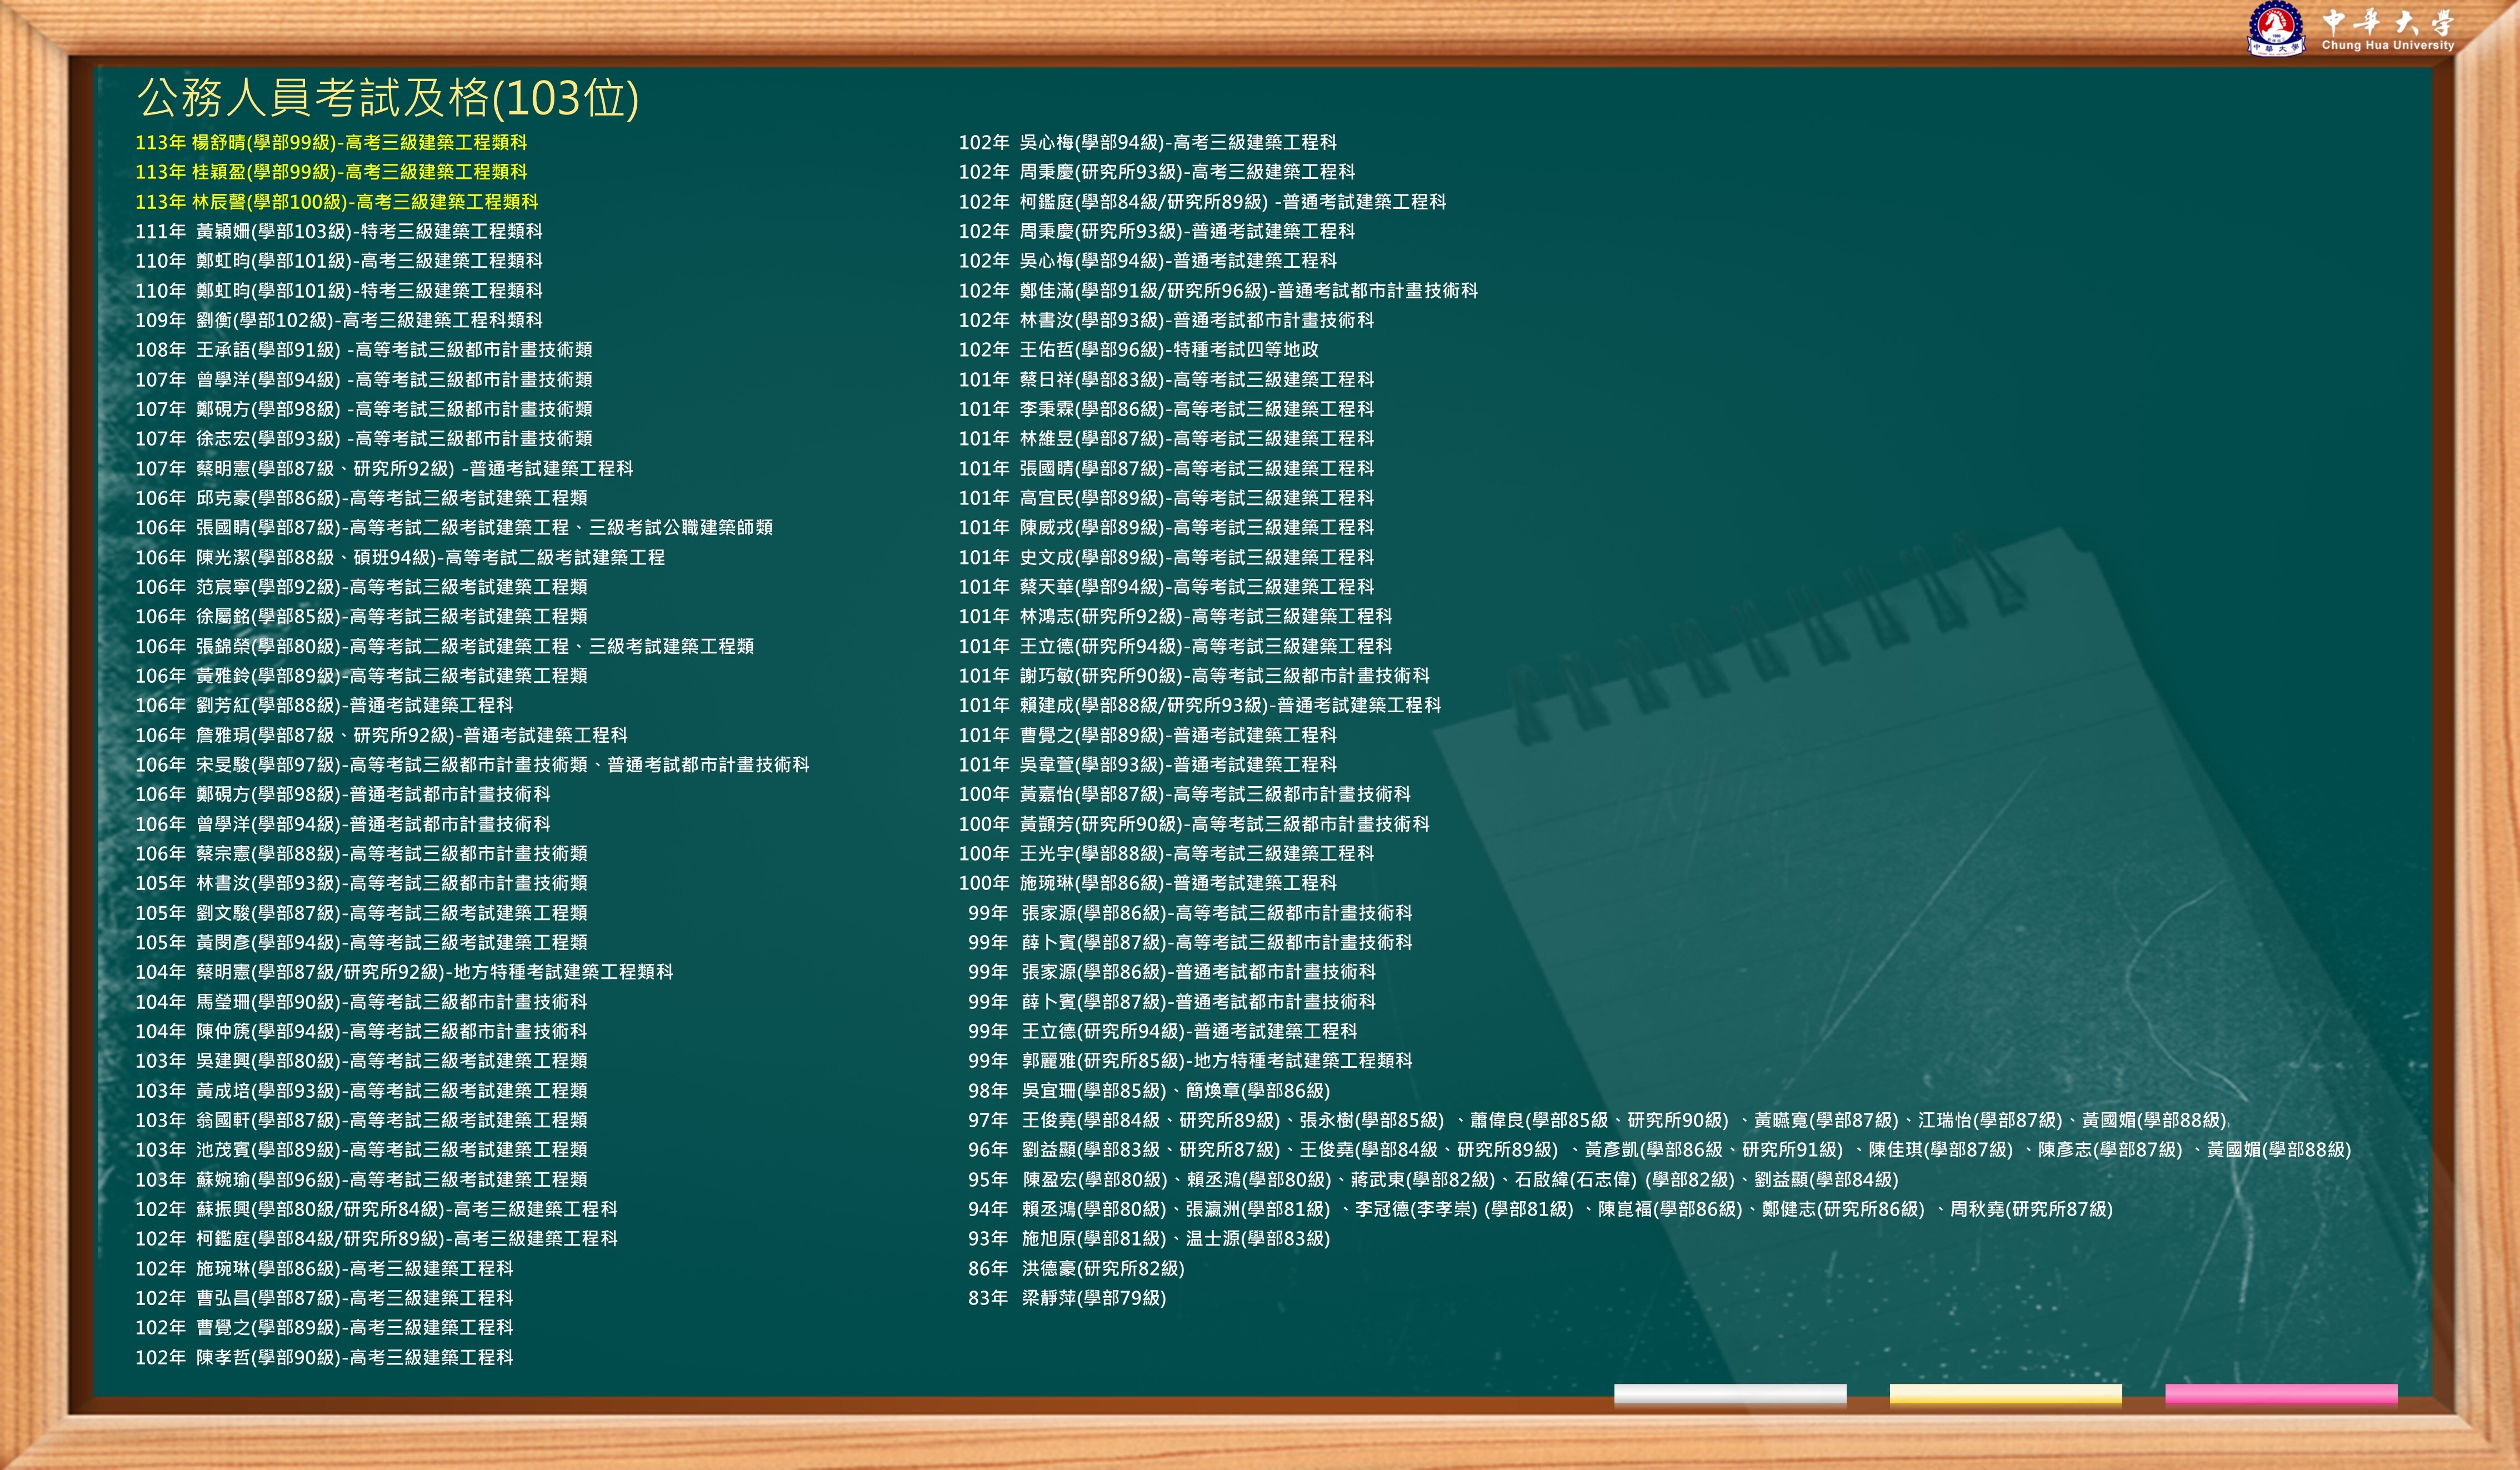The image size is (2520, 1470).
Task: Click the 99年 郭麗雅 地方特種考試 entry
Action: [x=1190, y=1061]
